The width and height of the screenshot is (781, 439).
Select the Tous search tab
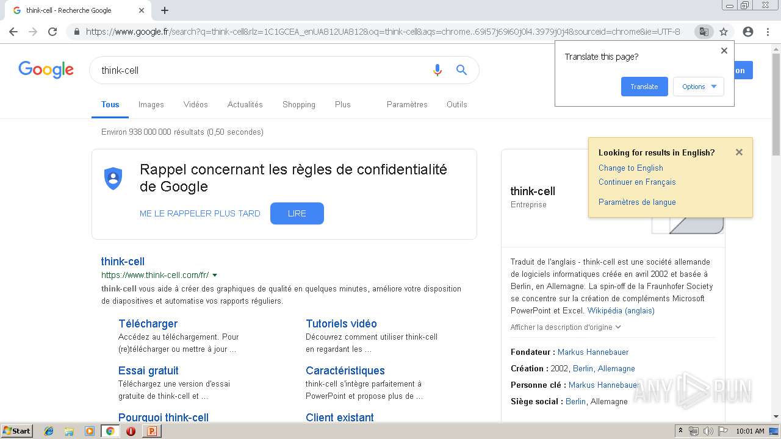tap(110, 105)
